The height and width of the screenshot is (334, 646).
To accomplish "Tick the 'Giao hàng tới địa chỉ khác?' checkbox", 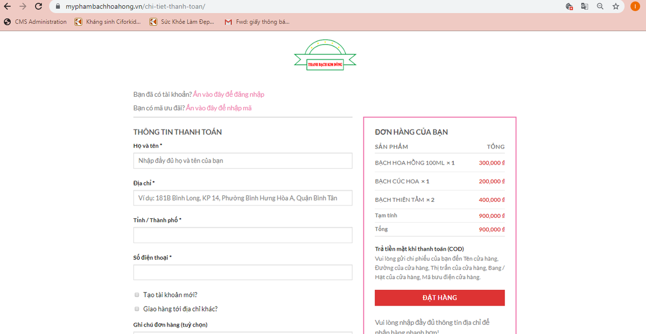I will [x=137, y=309].
